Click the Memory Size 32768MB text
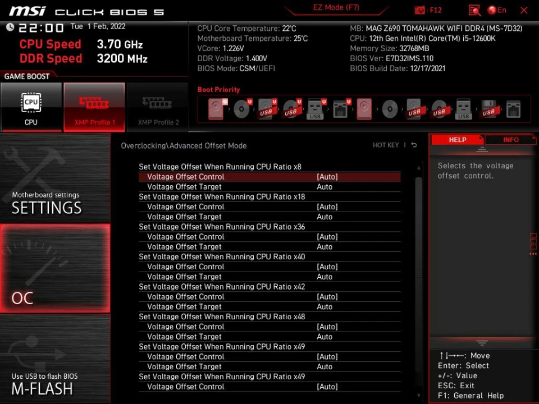Viewport: 539px width, 404px height. coord(390,48)
